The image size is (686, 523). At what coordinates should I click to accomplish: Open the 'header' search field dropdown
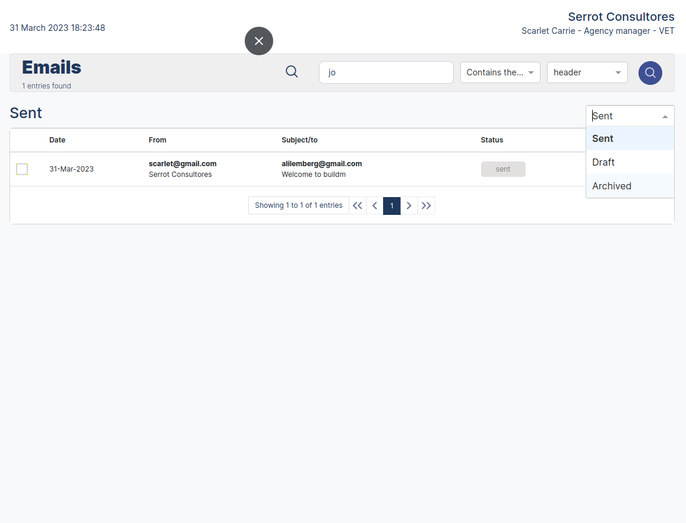(587, 72)
